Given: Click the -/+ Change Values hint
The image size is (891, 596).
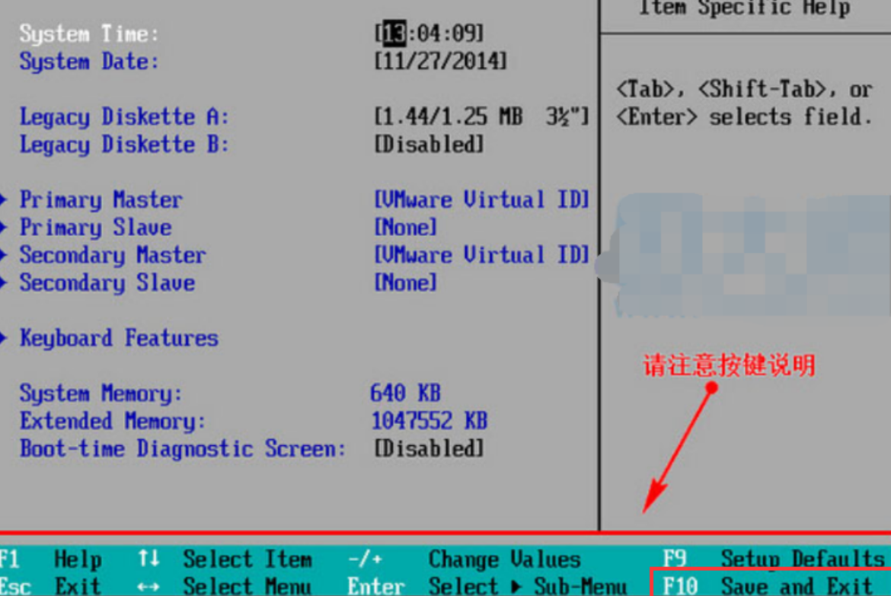Looking at the screenshot, I should coord(465,559).
